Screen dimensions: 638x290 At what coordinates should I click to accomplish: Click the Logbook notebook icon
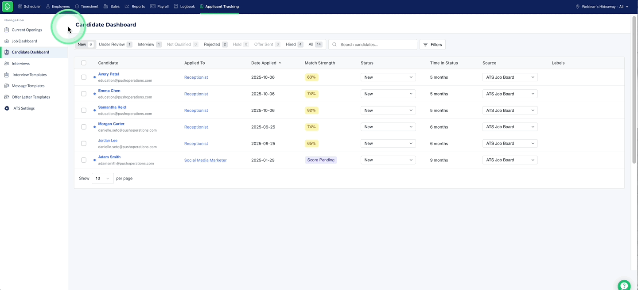point(176,7)
